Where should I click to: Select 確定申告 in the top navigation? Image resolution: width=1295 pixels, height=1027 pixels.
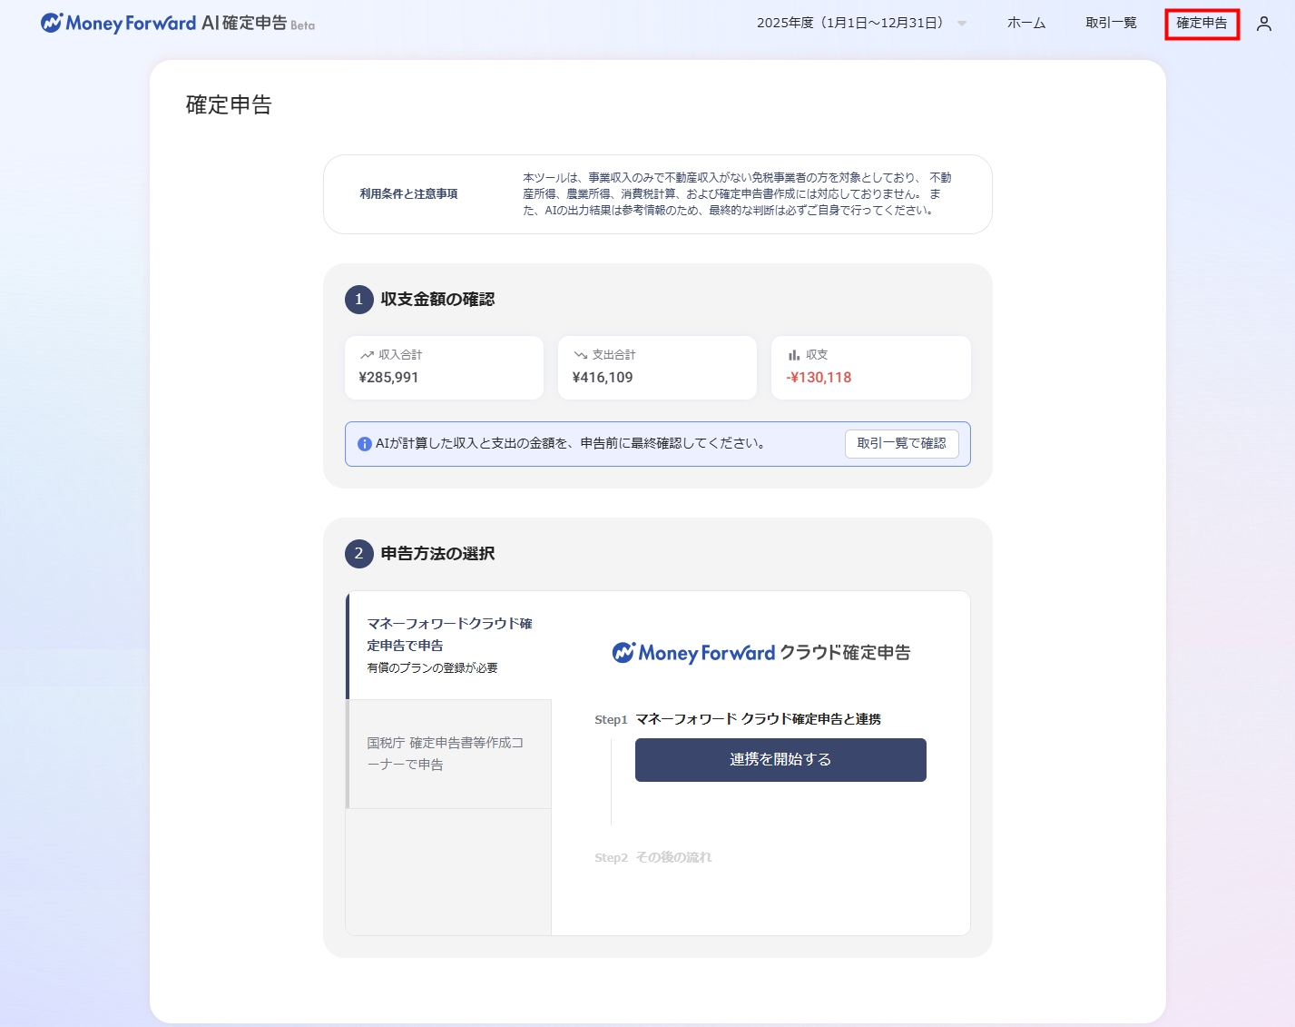pos(1202,23)
